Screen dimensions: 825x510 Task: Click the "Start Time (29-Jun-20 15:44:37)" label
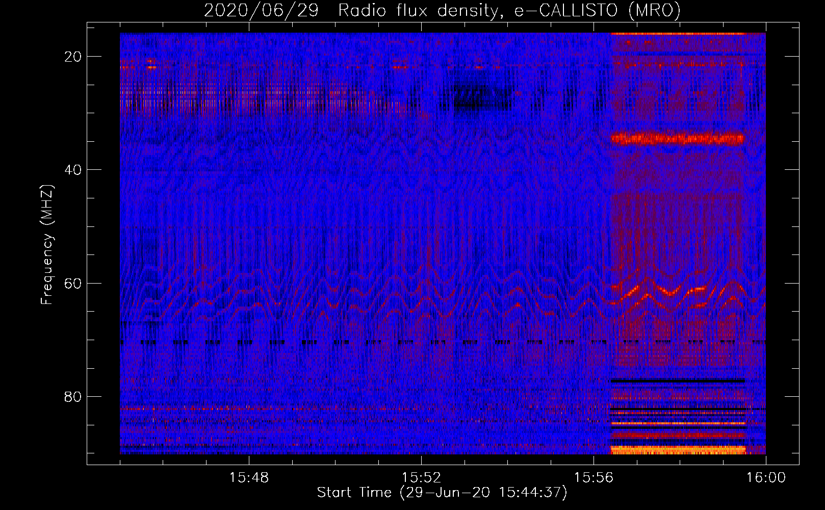tap(442, 493)
